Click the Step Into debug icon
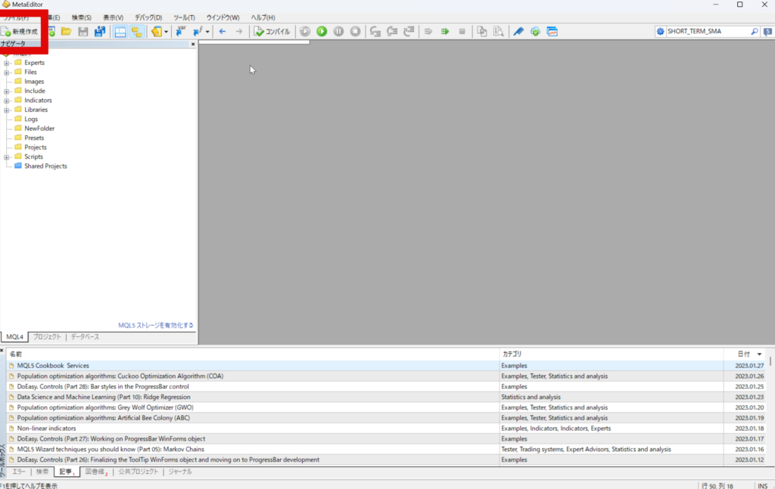The width and height of the screenshot is (775, 489). pyautogui.click(x=375, y=32)
